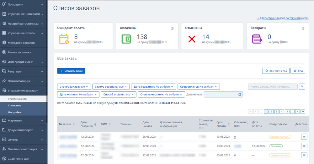The width and height of the screenshot is (314, 164).
Task: Click the search magnifier icon button
Action: [302, 87]
